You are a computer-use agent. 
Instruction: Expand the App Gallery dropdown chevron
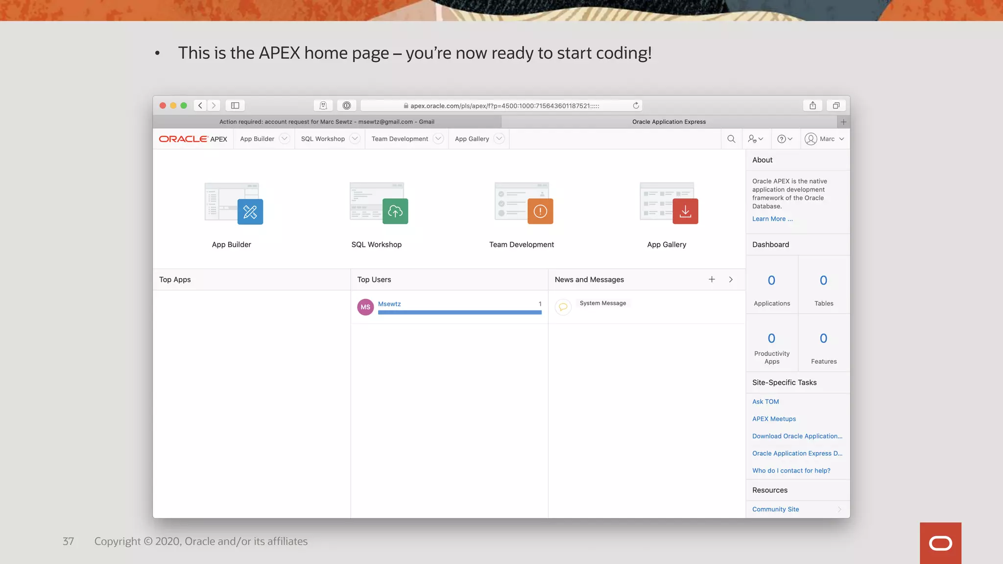point(499,139)
